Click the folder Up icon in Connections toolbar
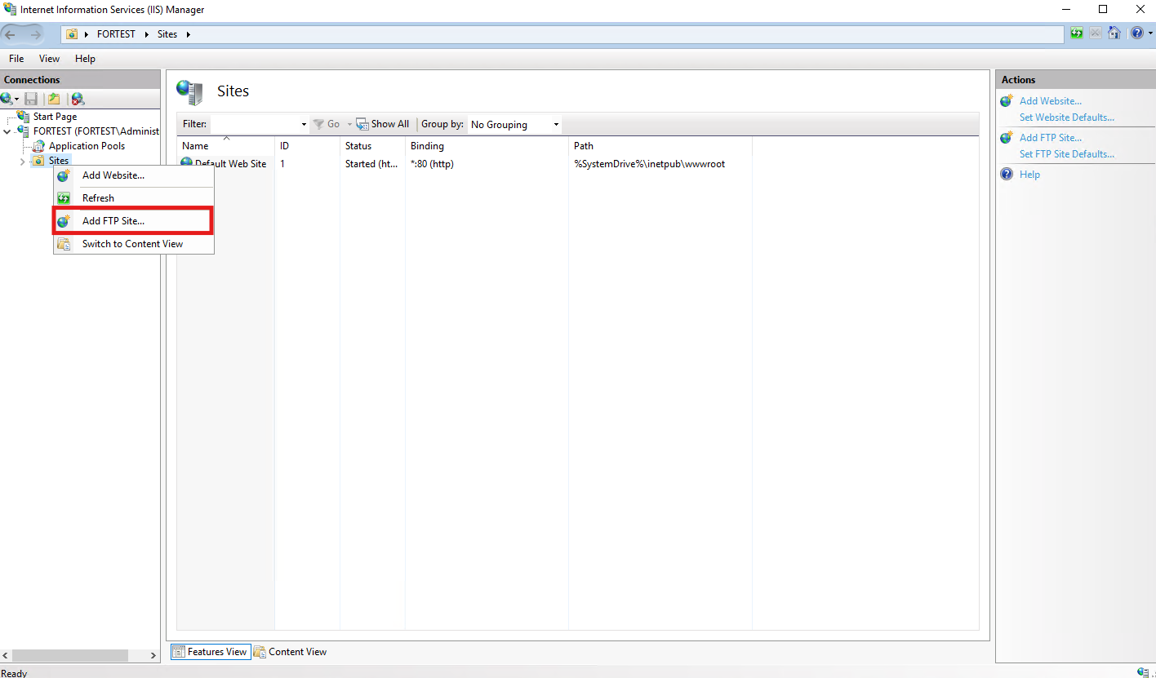 54,99
